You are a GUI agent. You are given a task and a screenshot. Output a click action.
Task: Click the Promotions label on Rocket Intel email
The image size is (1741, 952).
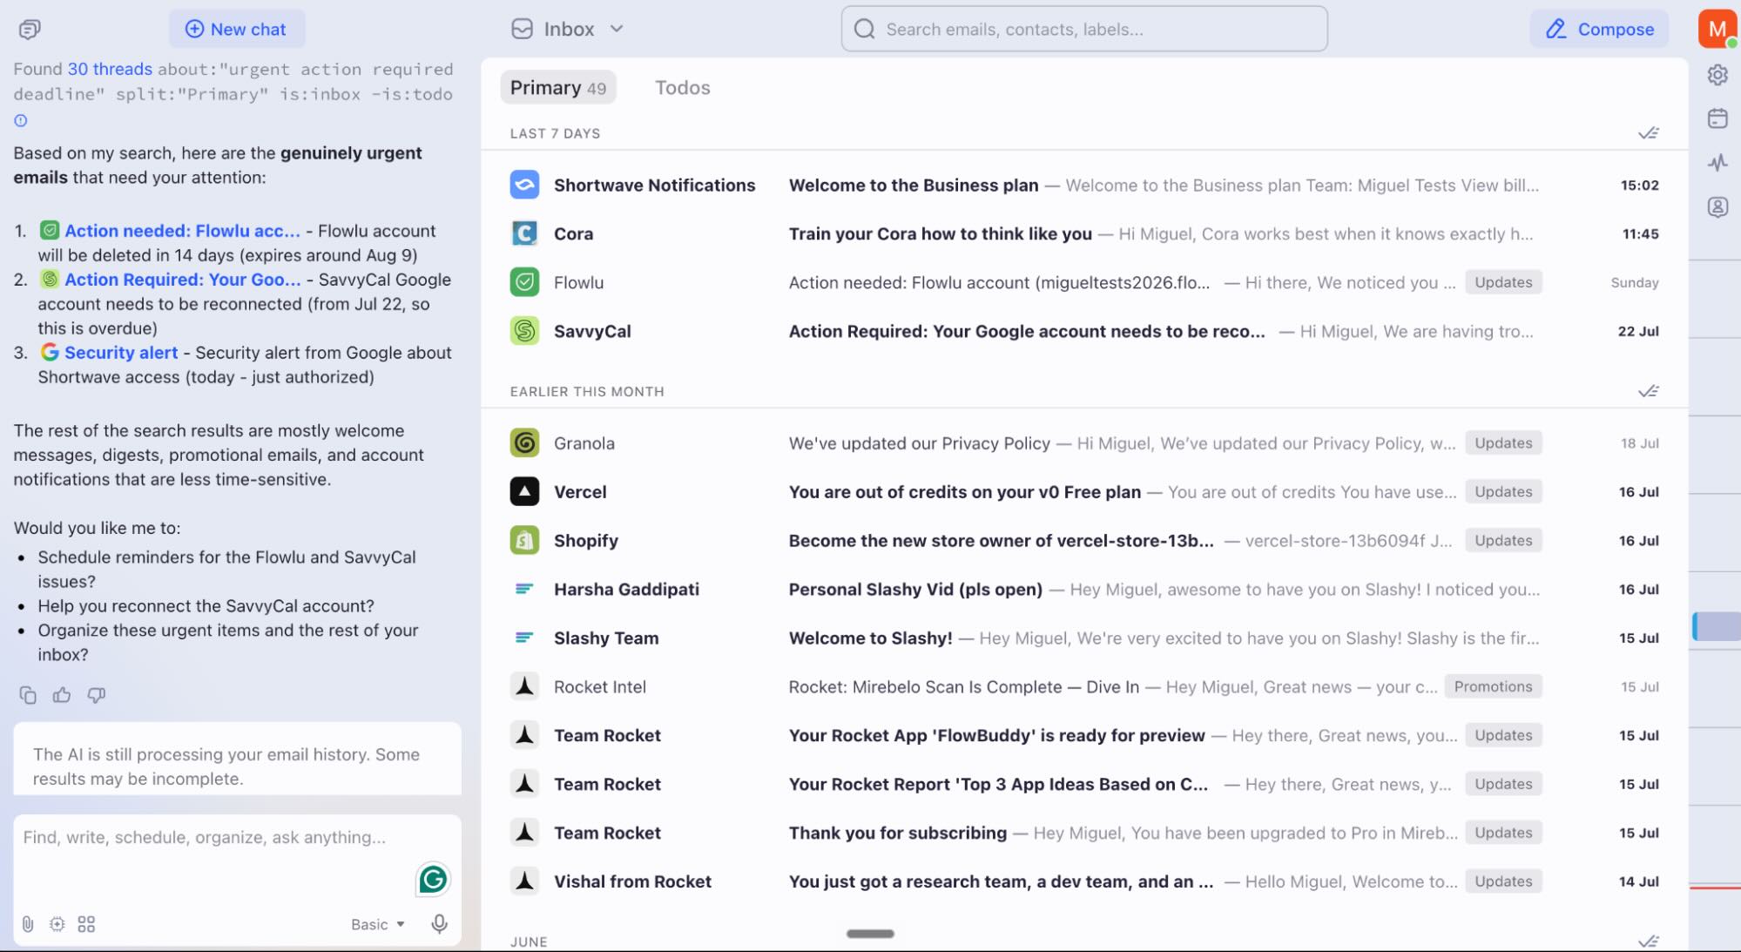(x=1493, y=686)
